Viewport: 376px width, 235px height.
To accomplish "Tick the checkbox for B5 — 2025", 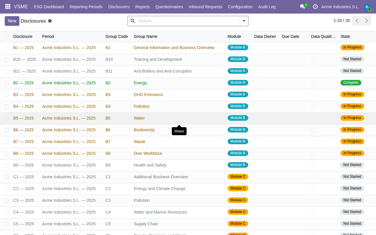I will tap(7, 118).
